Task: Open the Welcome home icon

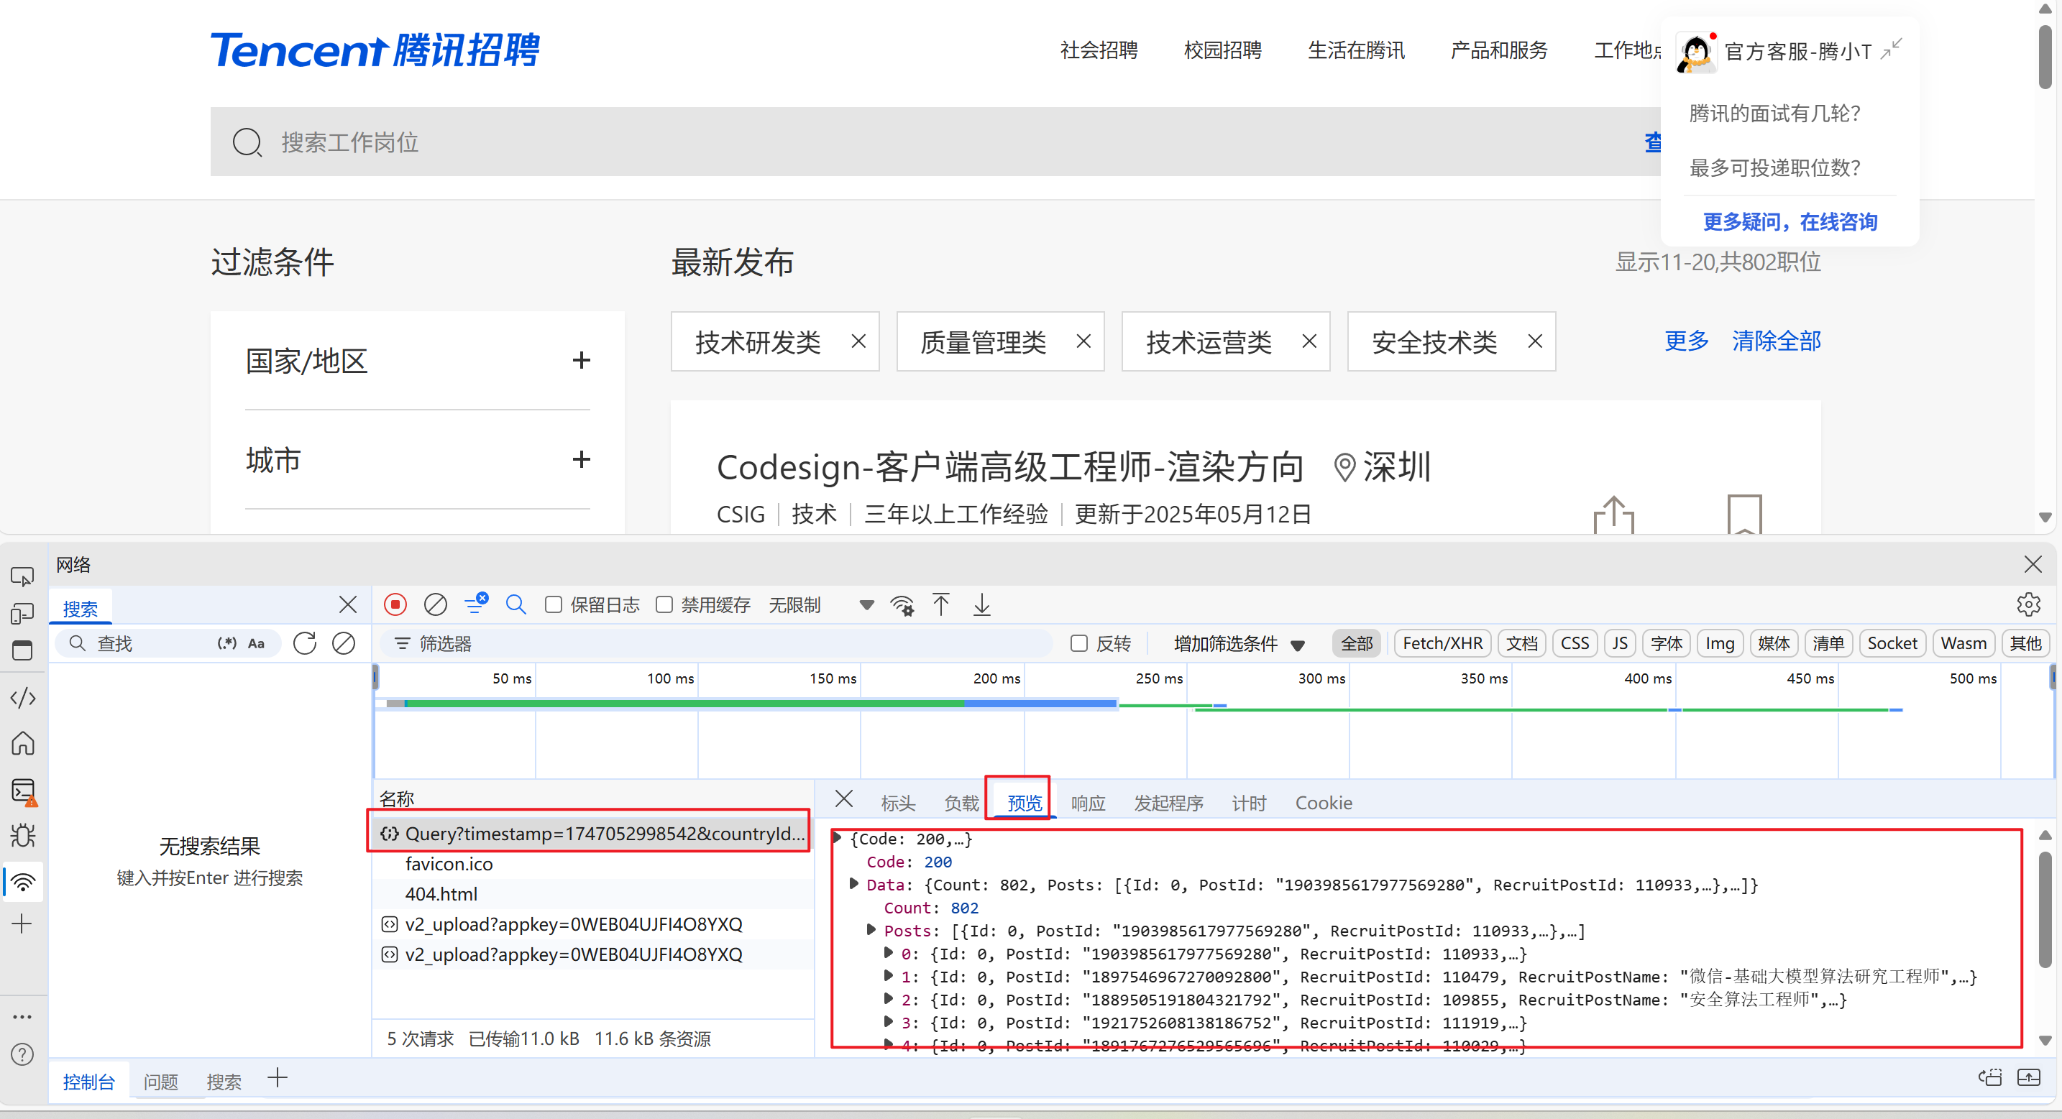Action: click(22, 744)
